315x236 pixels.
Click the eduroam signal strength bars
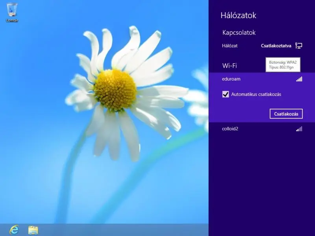[299, 79]
